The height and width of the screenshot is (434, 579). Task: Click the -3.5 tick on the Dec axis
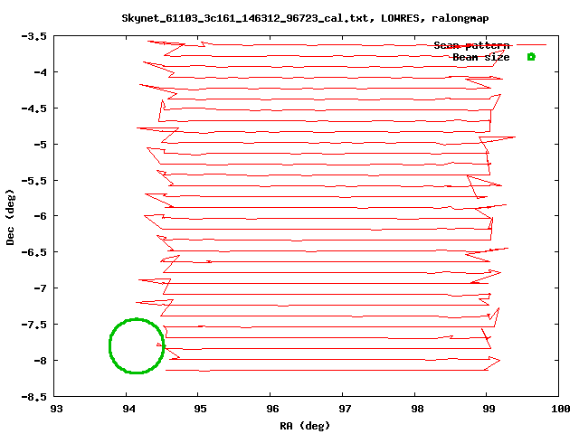coord(34,36)
